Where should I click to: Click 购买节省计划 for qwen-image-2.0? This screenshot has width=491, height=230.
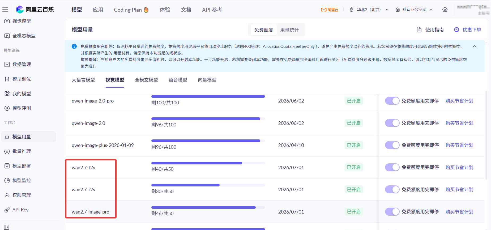point(459,123)
